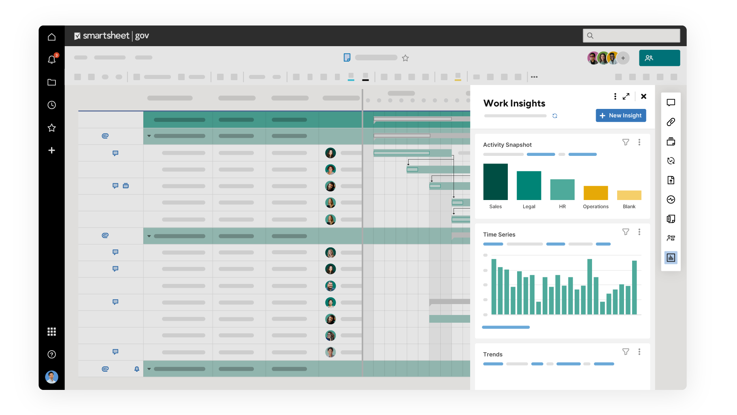
Task: Open the Comments panel
Action: (671, 102)
